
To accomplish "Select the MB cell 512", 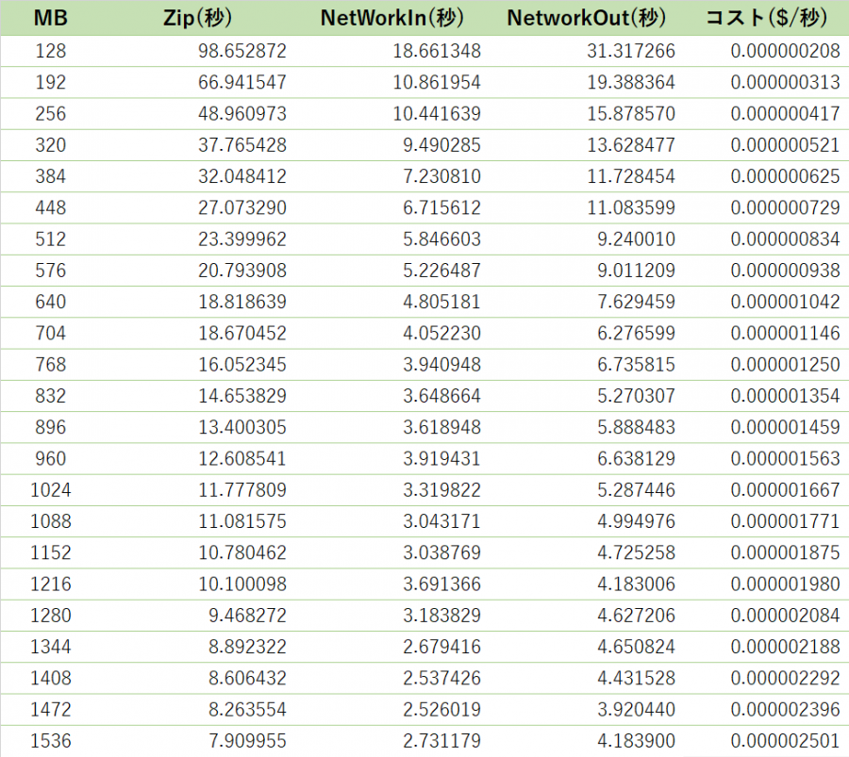I will (50, 239).
